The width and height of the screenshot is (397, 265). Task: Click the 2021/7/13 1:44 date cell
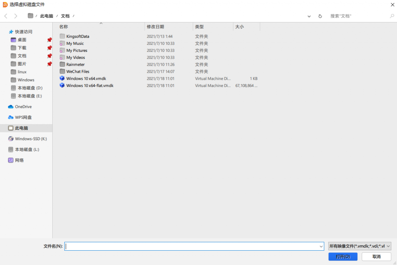(x=160, y=36)
